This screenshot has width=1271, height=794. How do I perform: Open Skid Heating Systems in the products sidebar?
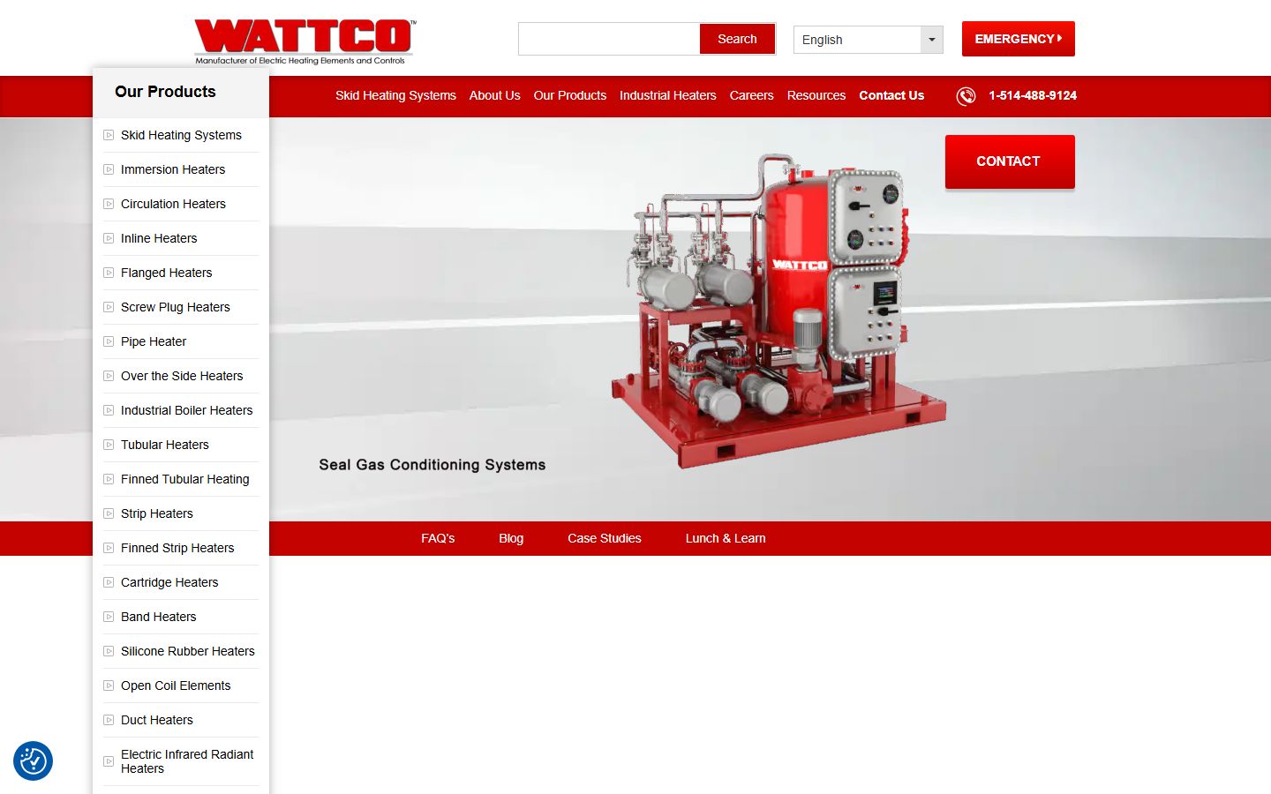pos(181,135)
